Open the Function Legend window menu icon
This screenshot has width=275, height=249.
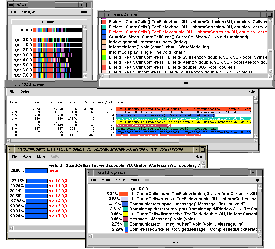[101, 14]
